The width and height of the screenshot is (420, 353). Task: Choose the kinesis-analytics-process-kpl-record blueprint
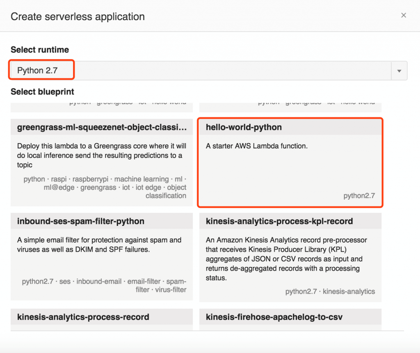(290, 257)
